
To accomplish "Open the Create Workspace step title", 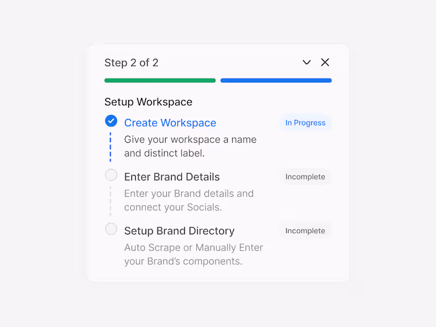I will 170,123.
